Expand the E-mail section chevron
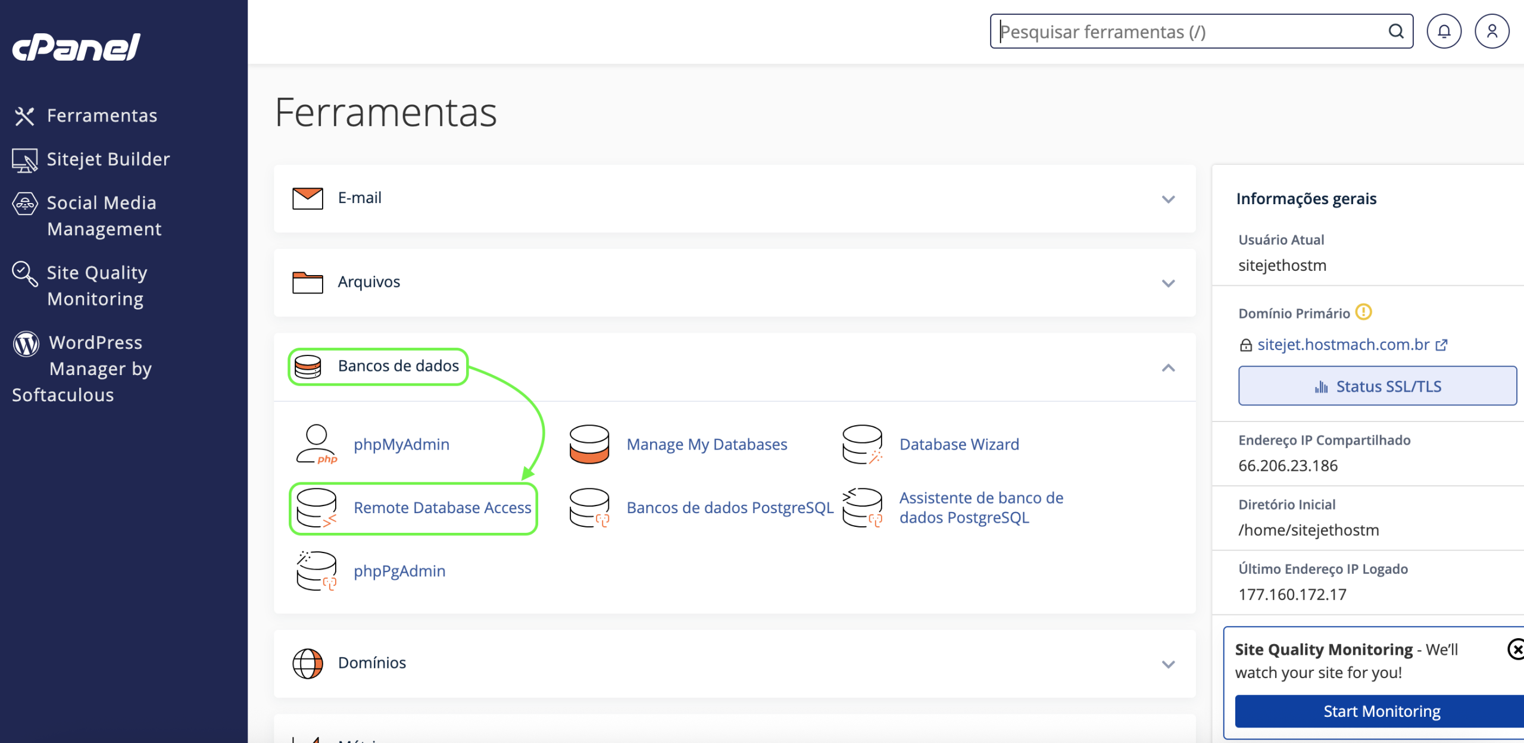The width and height of the screenshot is (1524, 743). tap(1168, 199)
